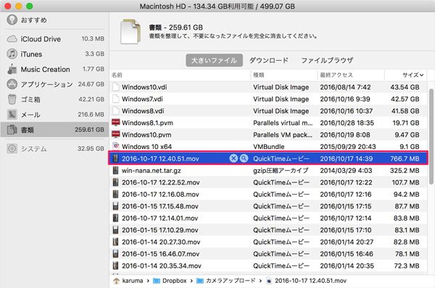435x288 pixels.
Task: Select the 2016-01-15 16.46.07.mov file name
Action: pos(161,254)
